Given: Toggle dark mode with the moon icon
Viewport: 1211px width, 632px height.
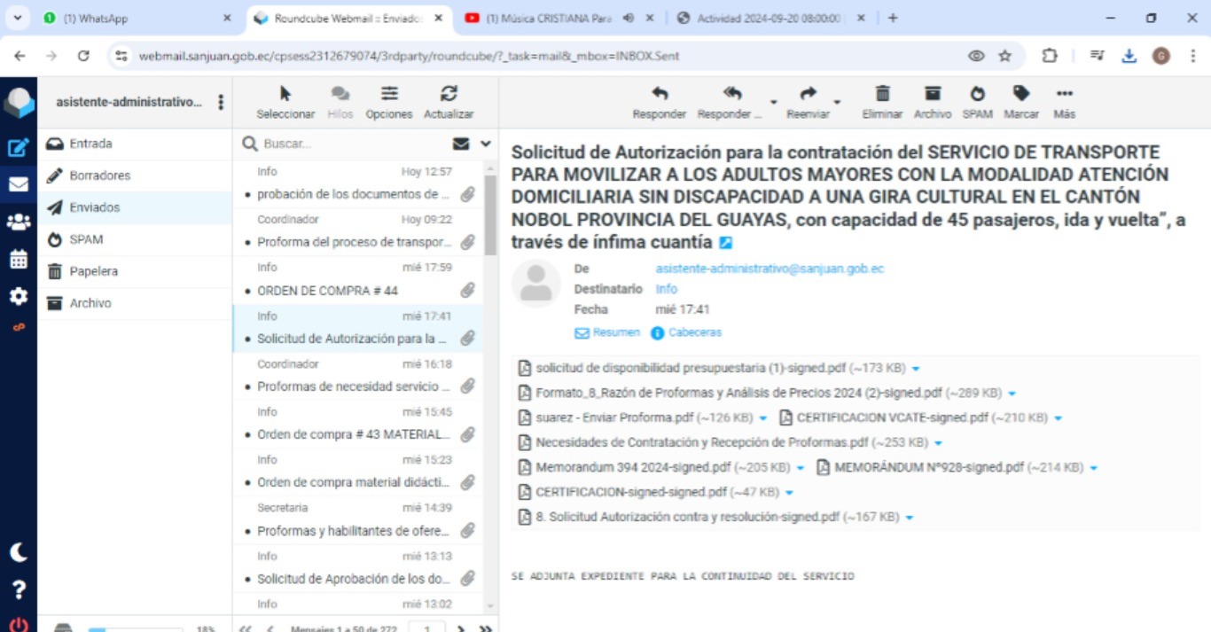Looking at the screenshot, I should (x=18, y=553).
